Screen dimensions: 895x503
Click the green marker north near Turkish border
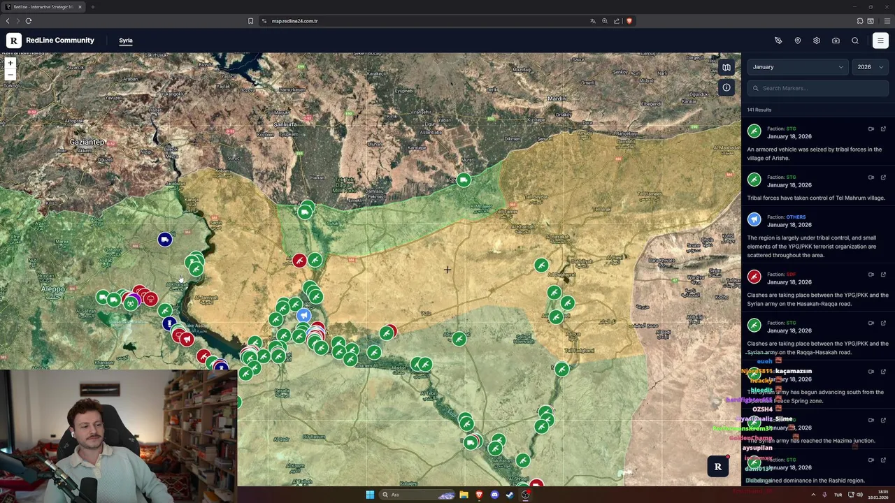point(464,181)
